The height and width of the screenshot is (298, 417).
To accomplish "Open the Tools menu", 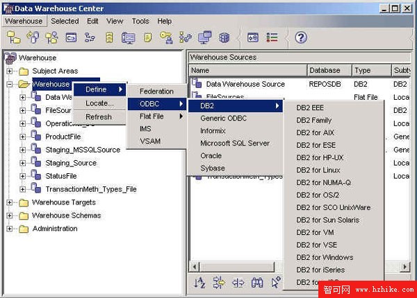I will [140, 21].
